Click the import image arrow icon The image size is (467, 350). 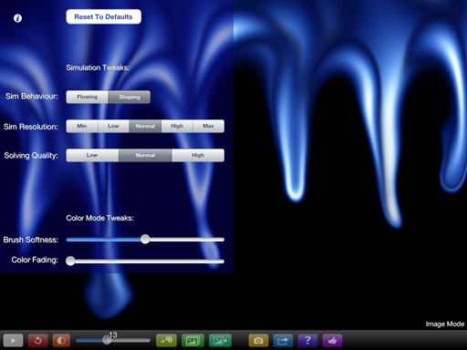pos(220,340)
